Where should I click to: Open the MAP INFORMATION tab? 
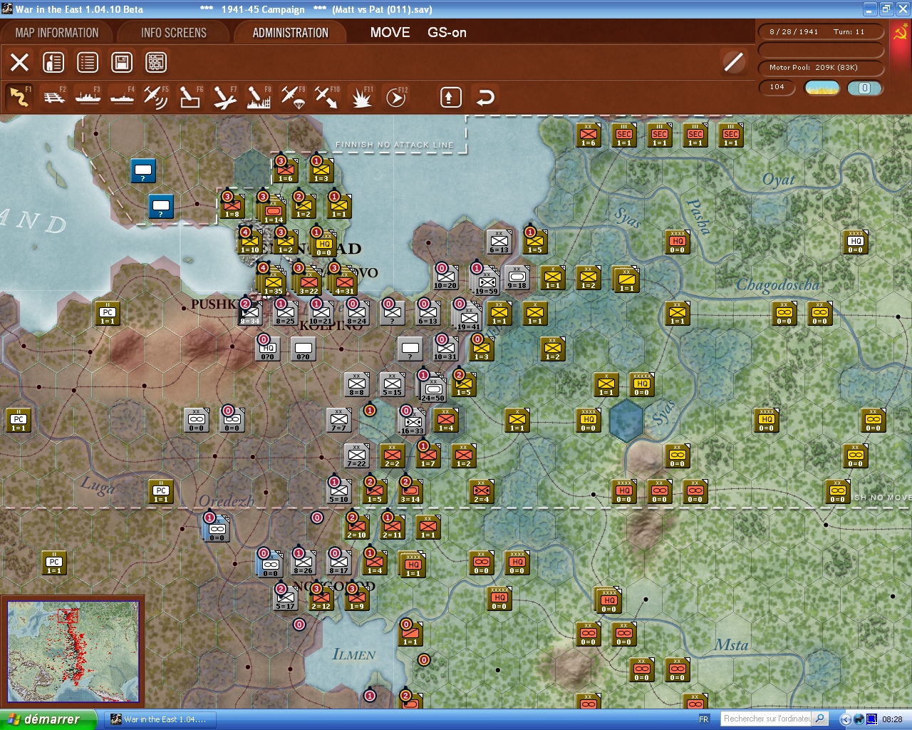(x=57, y=33)
